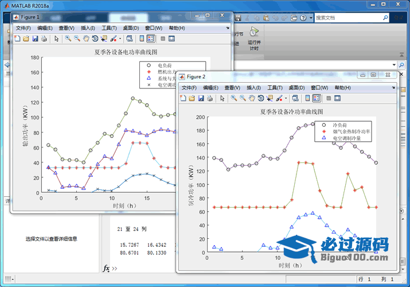Select the Pan hand tool in Figure 2
410x287 pixels.
pyautogui.click(x=252, y=98)
